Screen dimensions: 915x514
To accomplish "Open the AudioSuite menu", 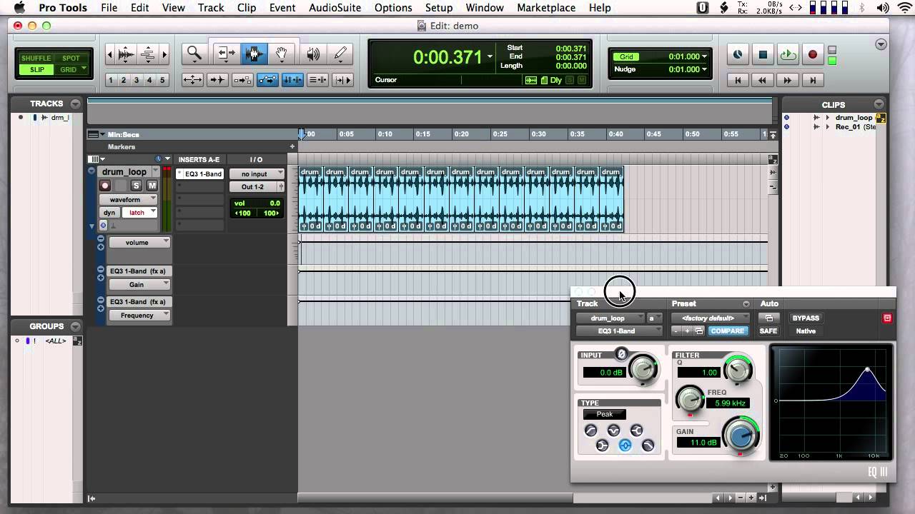I will point(336,8).
